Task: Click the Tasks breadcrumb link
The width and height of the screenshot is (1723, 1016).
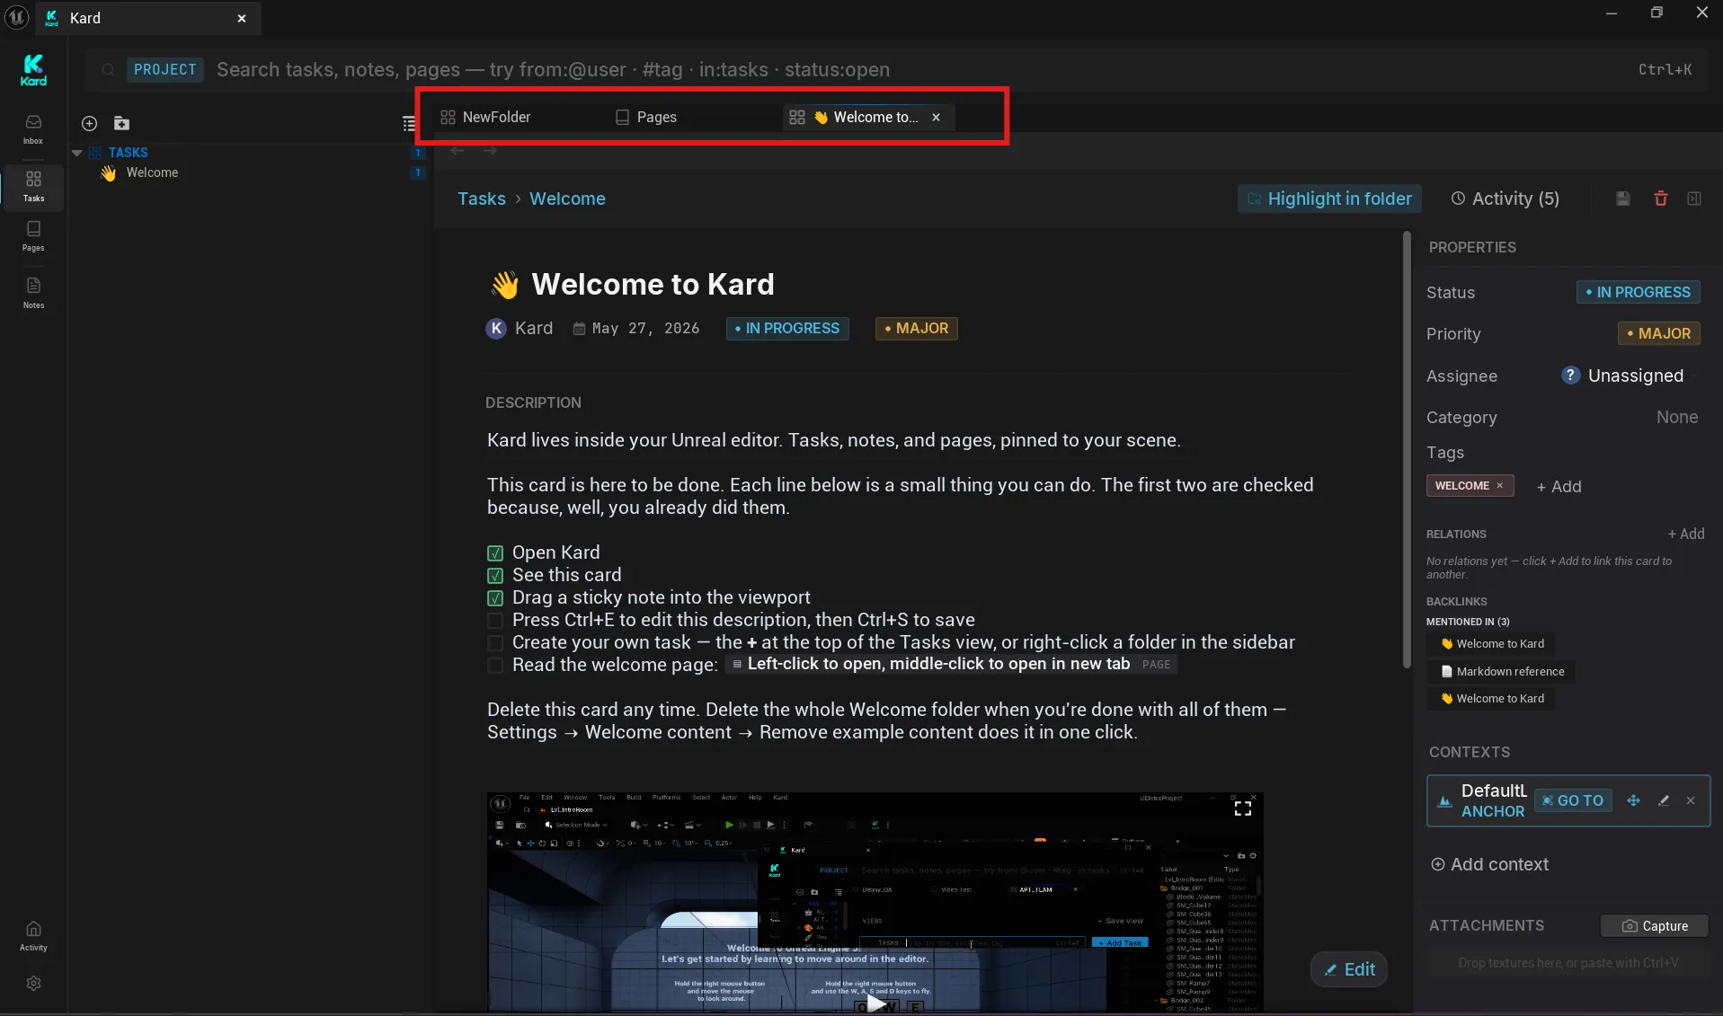Action: point(482,199)
